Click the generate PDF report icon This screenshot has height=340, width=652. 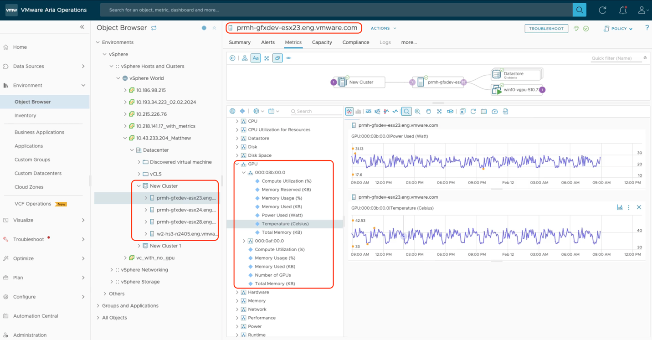click(506, 111)
